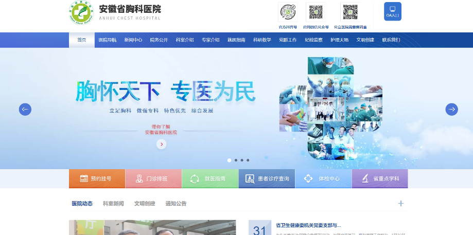
Task: Switch to the 医院动态 tab
Action: 82,204
